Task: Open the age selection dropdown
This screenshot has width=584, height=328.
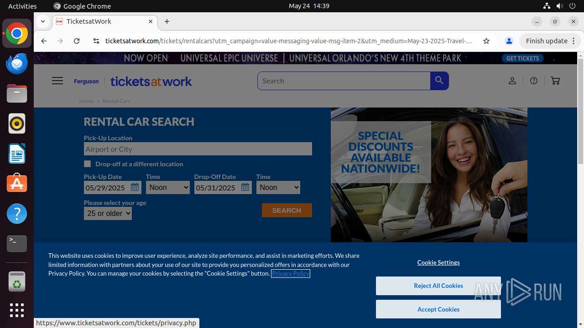Action: click(108, 213)
